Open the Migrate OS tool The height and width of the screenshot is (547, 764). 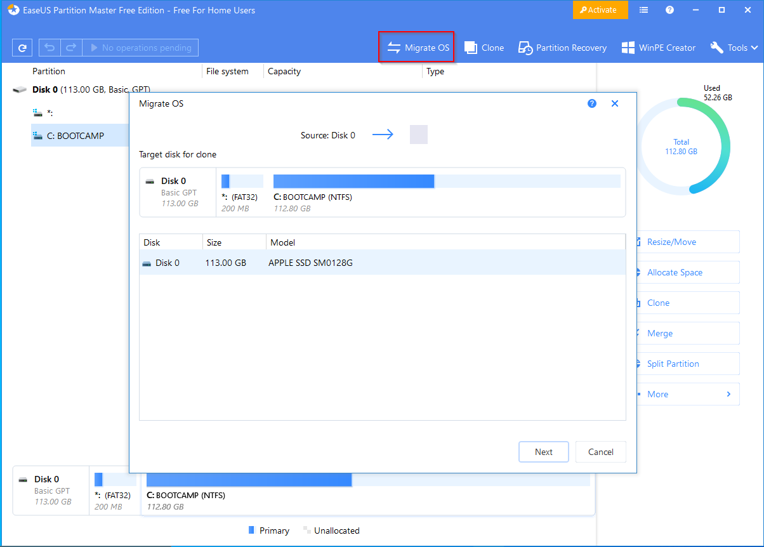417,48
